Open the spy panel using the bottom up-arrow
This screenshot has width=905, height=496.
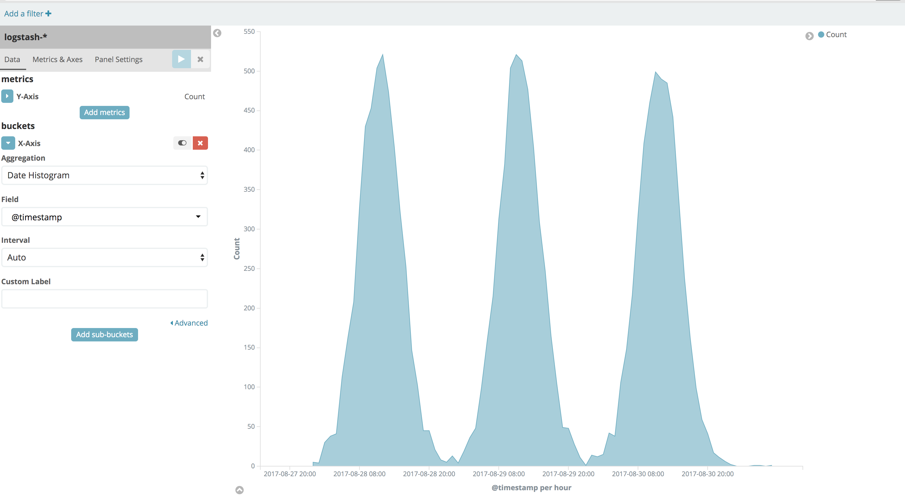tap(239, 490)
